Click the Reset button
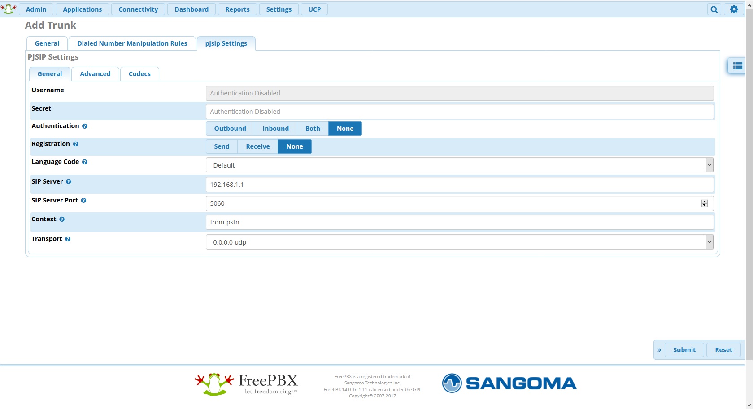The height and width of the screenshot is (409, 753). coord(723,350)
